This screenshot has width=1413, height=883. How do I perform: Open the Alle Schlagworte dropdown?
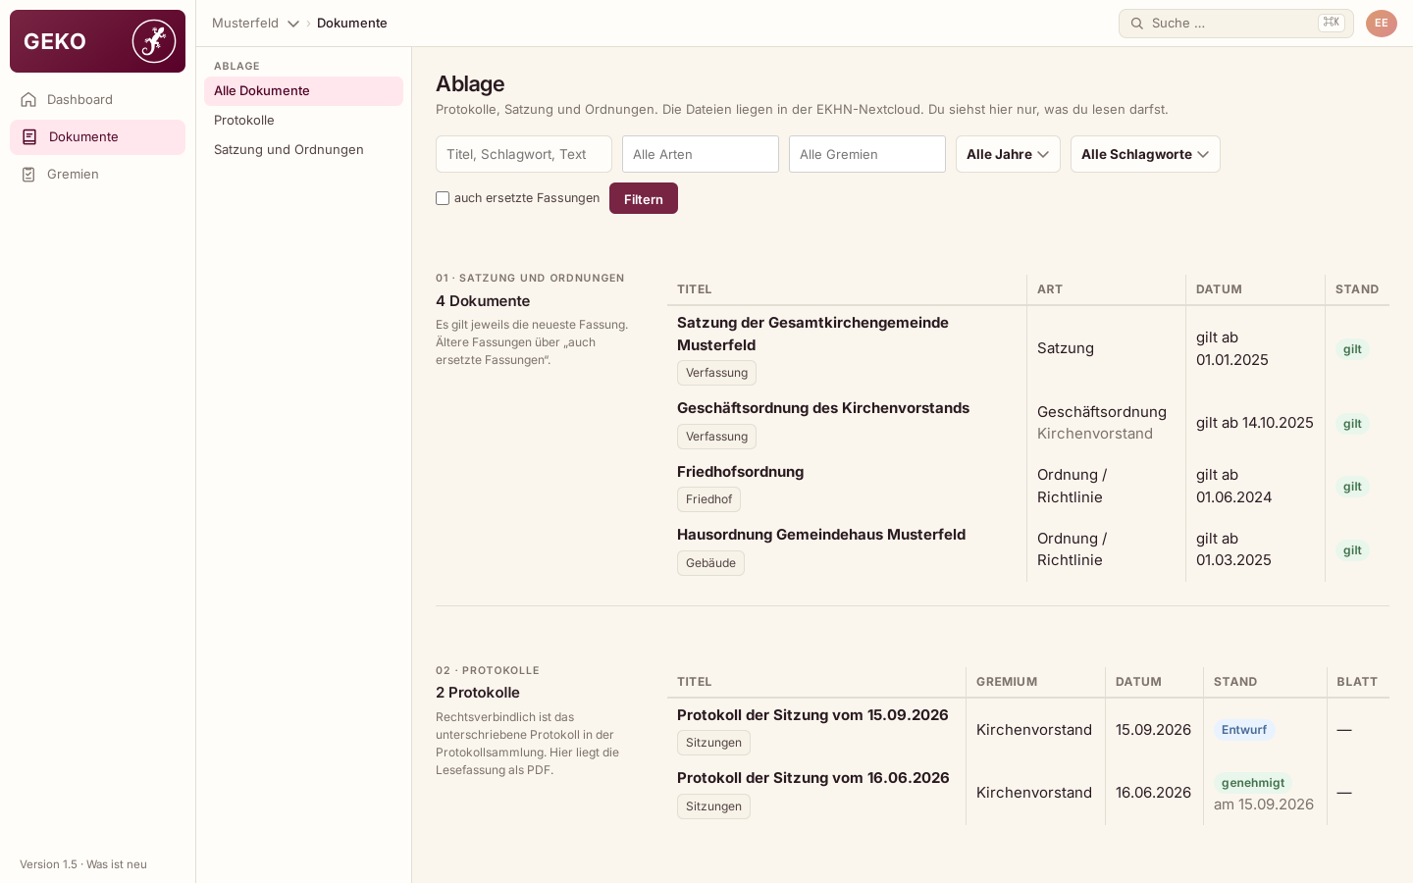[1145, 154]
